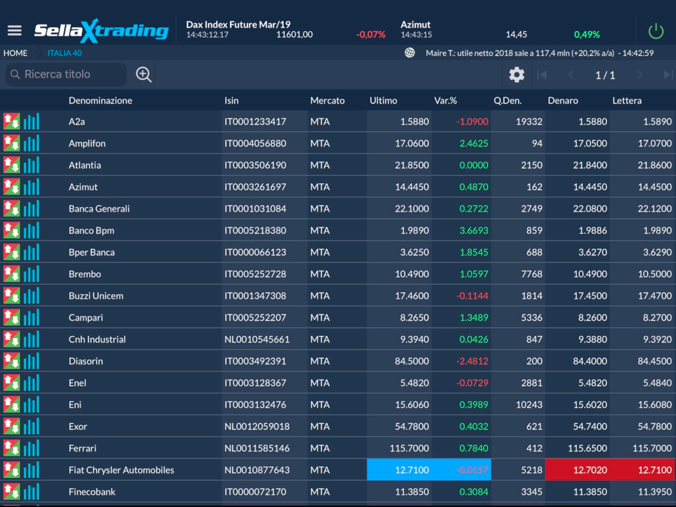The image size is (676, 507).
Task: Go to next page arrow
Action: [639, 74]
